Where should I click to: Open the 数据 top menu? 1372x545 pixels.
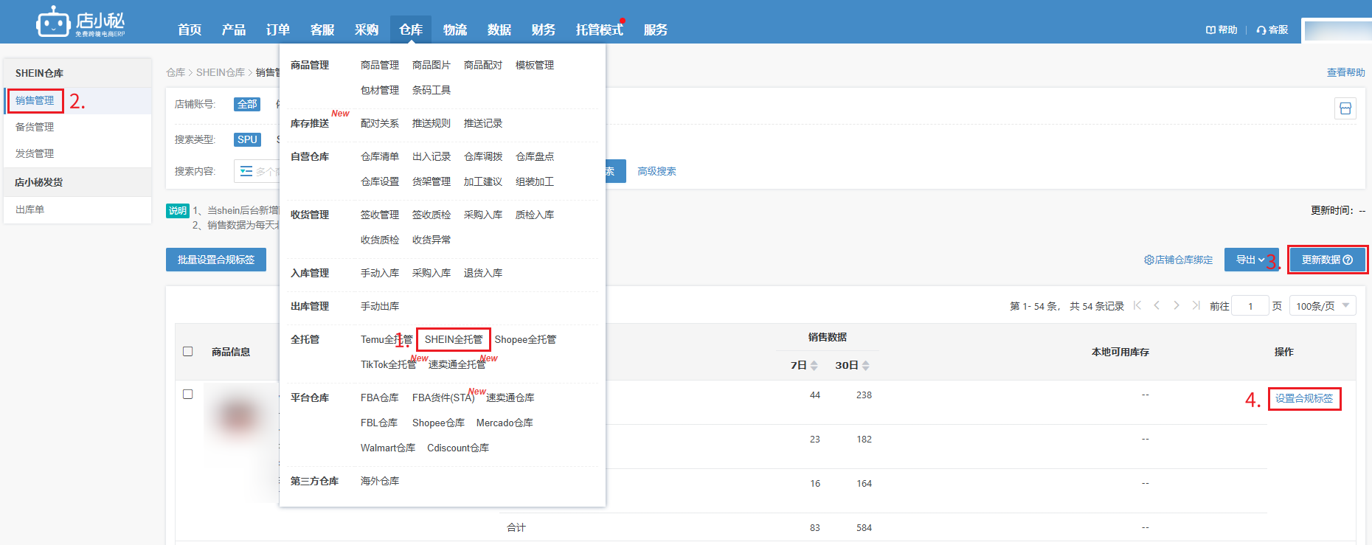point(499,29)
